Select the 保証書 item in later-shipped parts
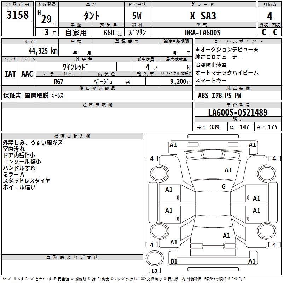Viewport: 283px width, 283px height. [x=12, y=95]
